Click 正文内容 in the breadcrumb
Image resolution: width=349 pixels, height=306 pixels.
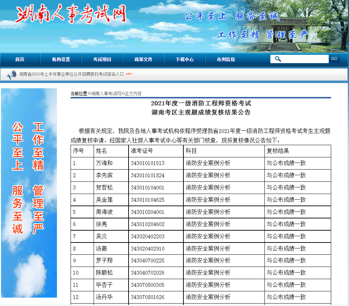(x=133, y=94)
